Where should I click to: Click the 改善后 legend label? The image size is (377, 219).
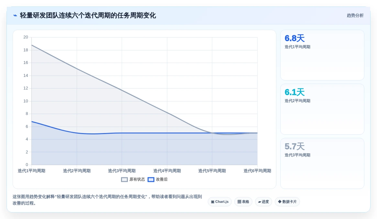(162, 179)
